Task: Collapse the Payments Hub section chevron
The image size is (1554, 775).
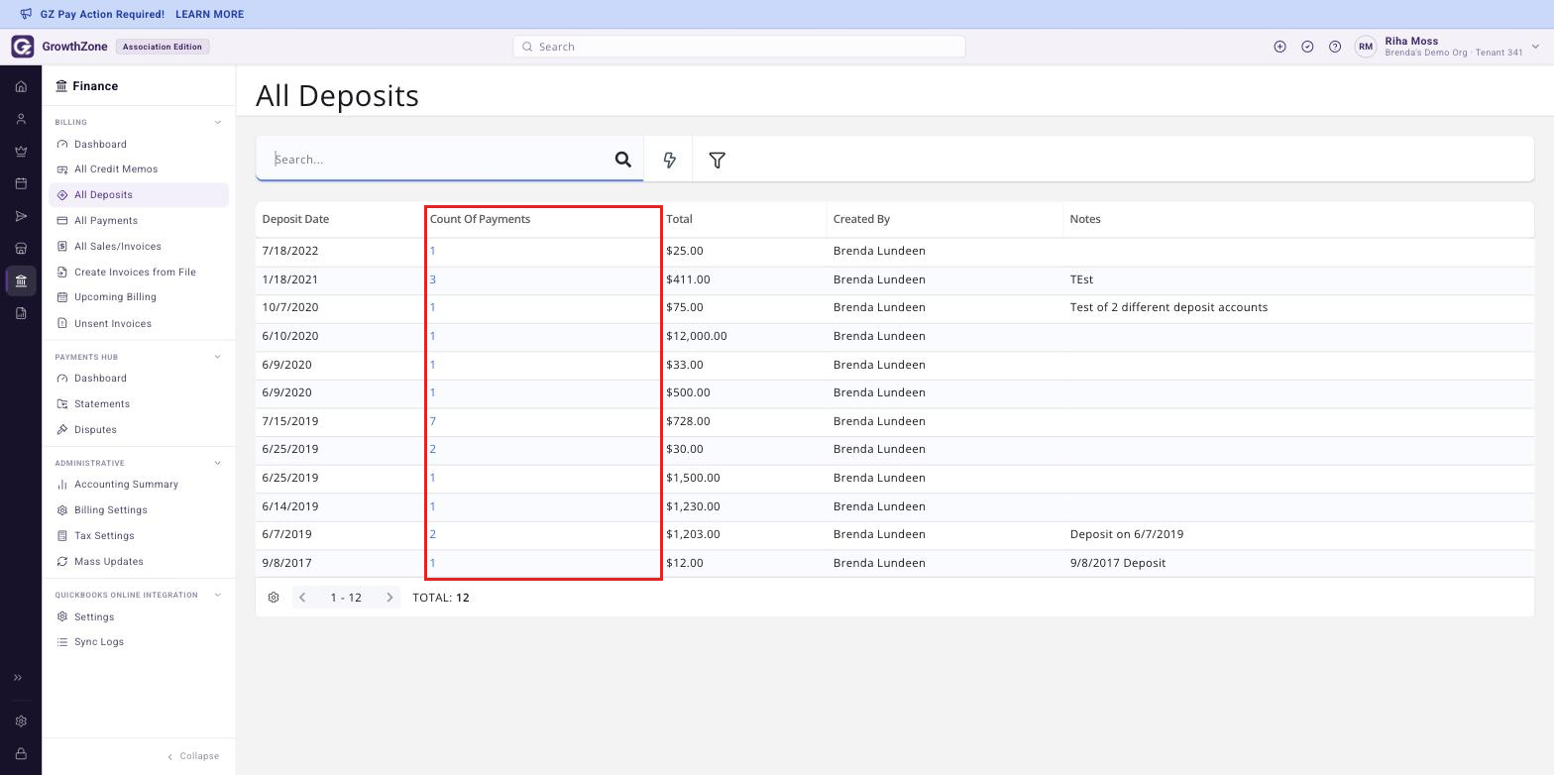Action: pos(218,357)
